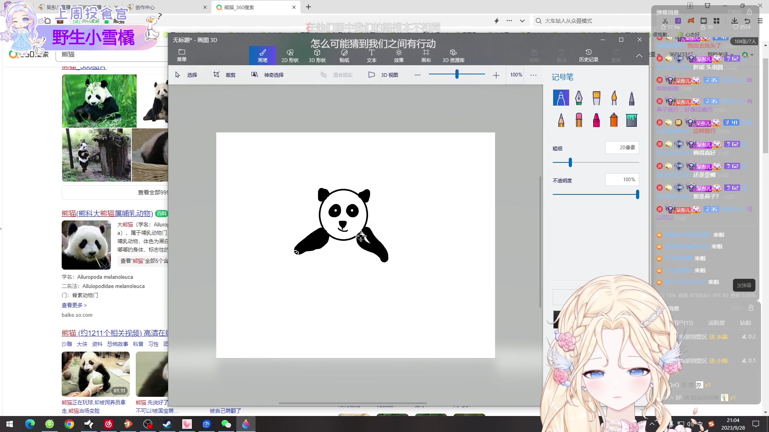Zoom out with the minus button
The height and width of the screenshot is (432, 769).
click(x=417, y=75)
